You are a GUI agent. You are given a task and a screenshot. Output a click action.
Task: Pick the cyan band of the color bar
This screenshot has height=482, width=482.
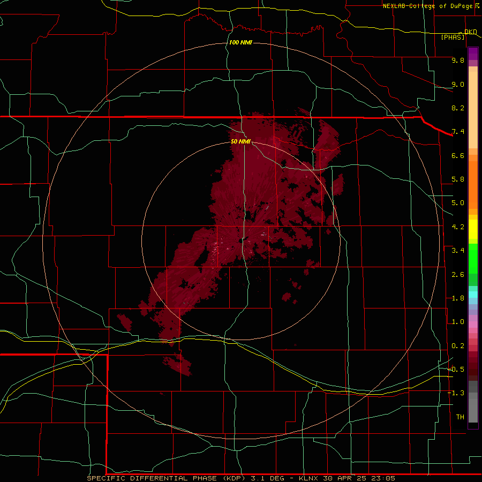click(473, 295)
